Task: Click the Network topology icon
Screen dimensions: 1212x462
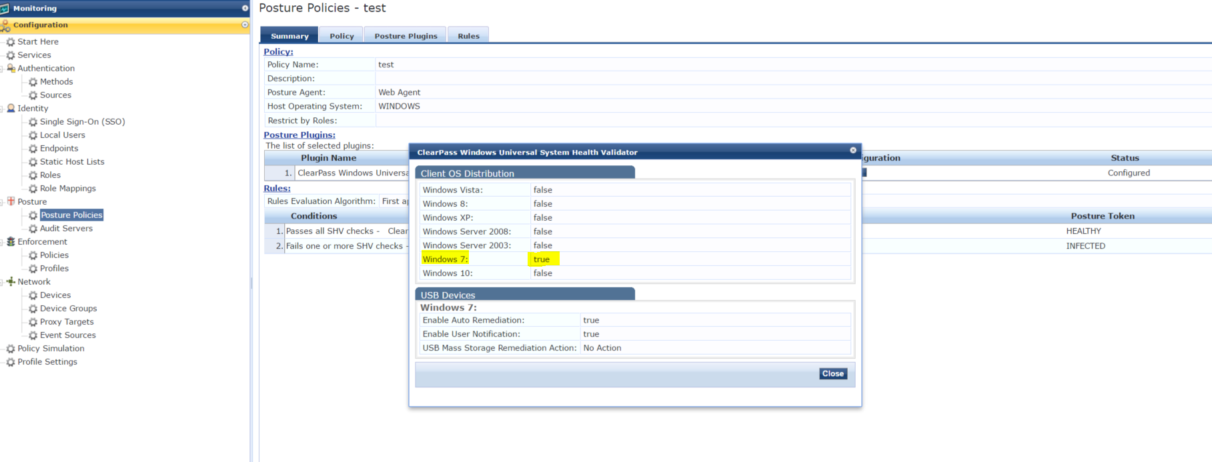Action: click(x=11, y=282)
